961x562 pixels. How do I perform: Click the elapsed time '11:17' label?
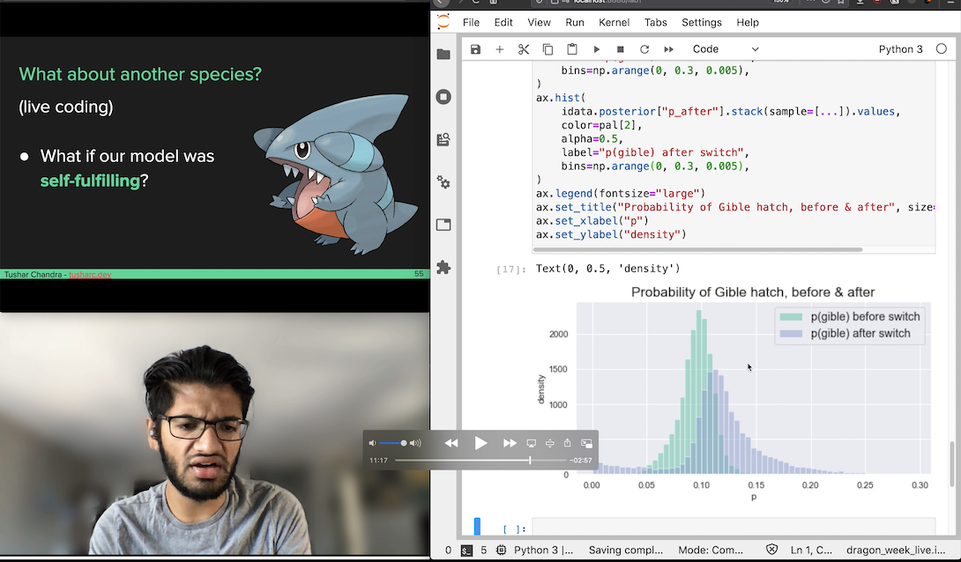point(378,460)
